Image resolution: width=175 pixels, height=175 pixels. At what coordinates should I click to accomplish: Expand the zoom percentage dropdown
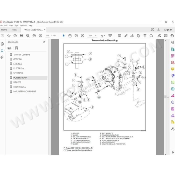pyautogui.click(x=96, y=36)
